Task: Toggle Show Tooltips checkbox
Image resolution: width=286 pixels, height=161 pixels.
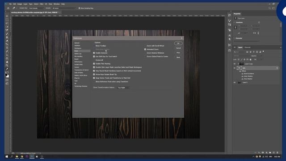Action: pyautogui.click(x=94, y=46)
